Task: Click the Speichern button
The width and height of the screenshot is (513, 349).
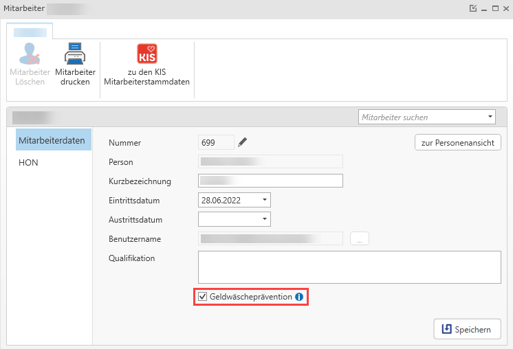Action: (x=466, y=329)
